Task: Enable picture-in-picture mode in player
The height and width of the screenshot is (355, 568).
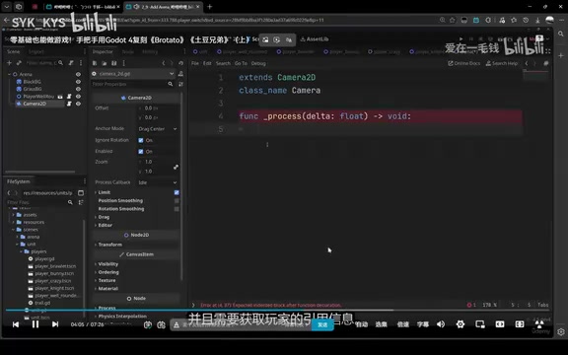Action: 480,323
